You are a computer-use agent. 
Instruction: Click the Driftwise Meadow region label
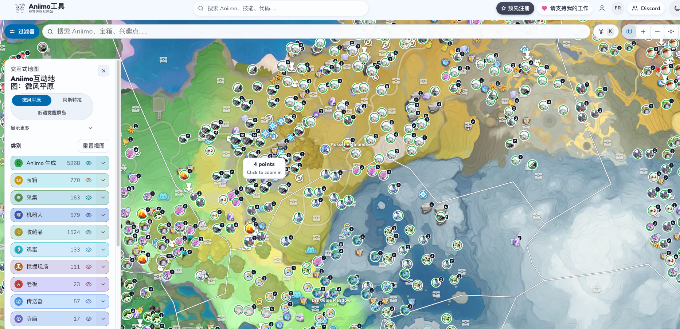point(331,301)
